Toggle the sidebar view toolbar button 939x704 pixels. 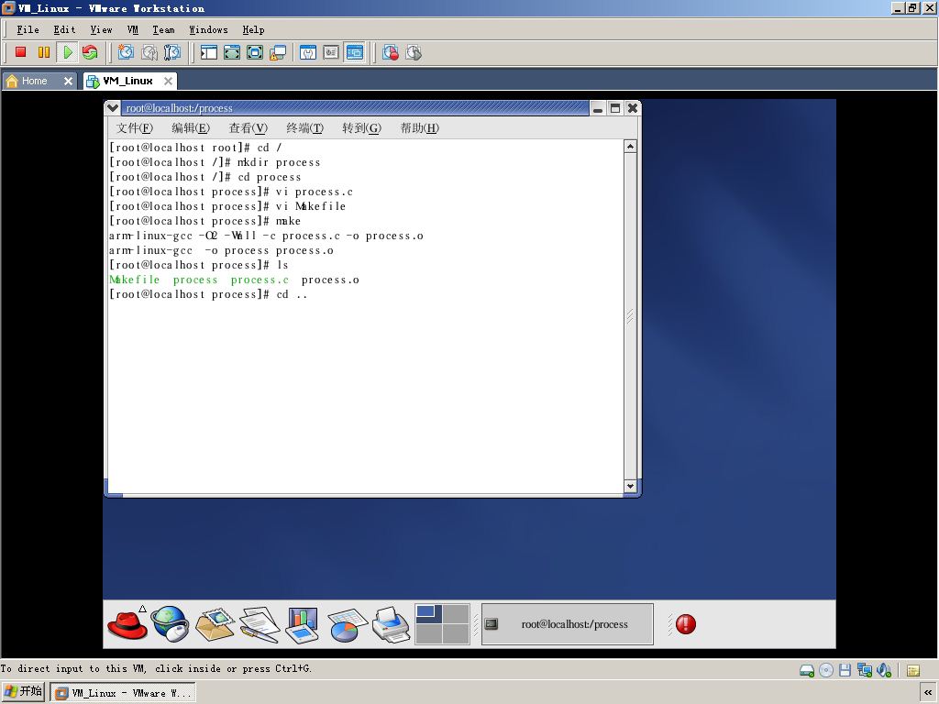click(x=208, y=52)
